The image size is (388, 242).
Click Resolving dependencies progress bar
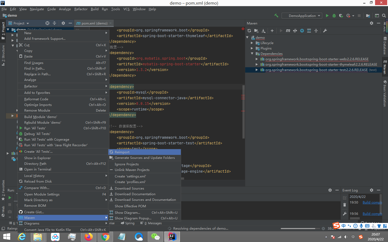(x=300, y=229)
